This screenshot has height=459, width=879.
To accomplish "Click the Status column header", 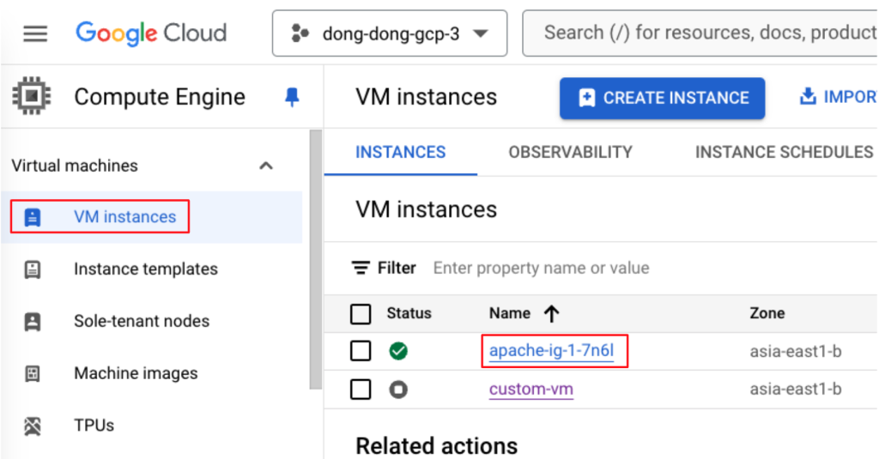I will coord(409,313).
